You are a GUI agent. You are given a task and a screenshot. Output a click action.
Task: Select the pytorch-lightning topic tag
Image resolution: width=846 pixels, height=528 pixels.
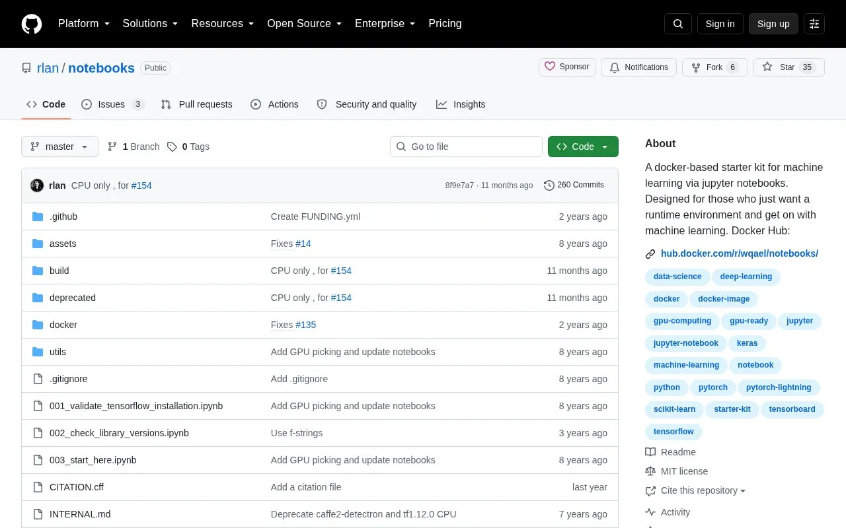(x=779, y=387)
